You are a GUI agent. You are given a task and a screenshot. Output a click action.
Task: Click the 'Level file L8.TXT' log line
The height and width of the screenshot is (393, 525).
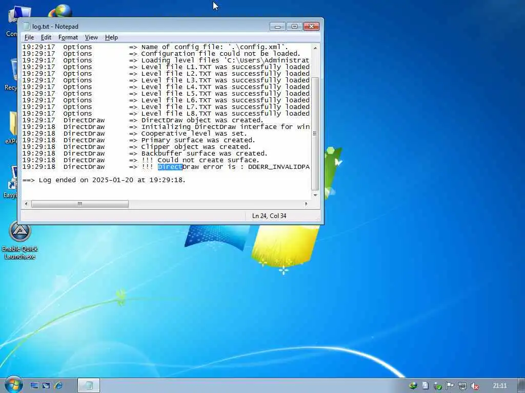pyautogui.click(x=166, y=114)
